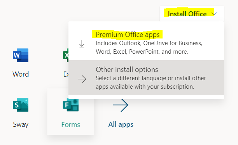Click the right arrow icon for Other install options
The height and width of the screenshot is (145, 238).
pos(82,79)
